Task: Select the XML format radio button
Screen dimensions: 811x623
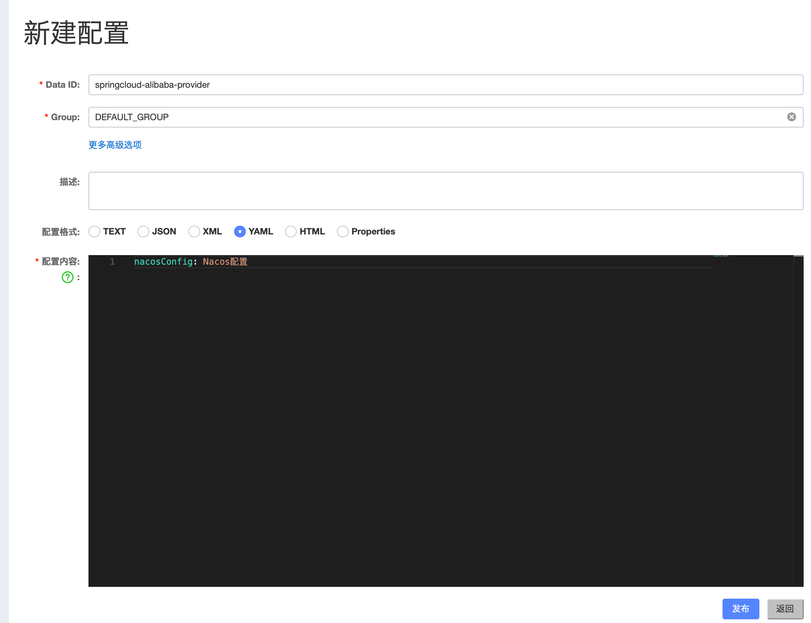Action: [x=194, y=232]
